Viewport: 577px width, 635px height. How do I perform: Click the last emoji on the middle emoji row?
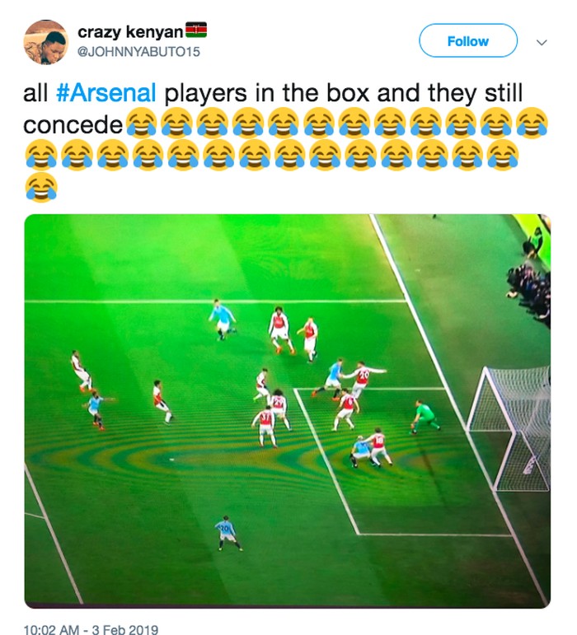503,155
